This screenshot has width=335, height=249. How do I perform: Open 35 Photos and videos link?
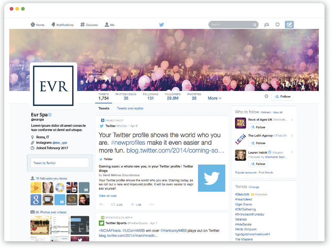pyautogui.click(x=51, y=212)
